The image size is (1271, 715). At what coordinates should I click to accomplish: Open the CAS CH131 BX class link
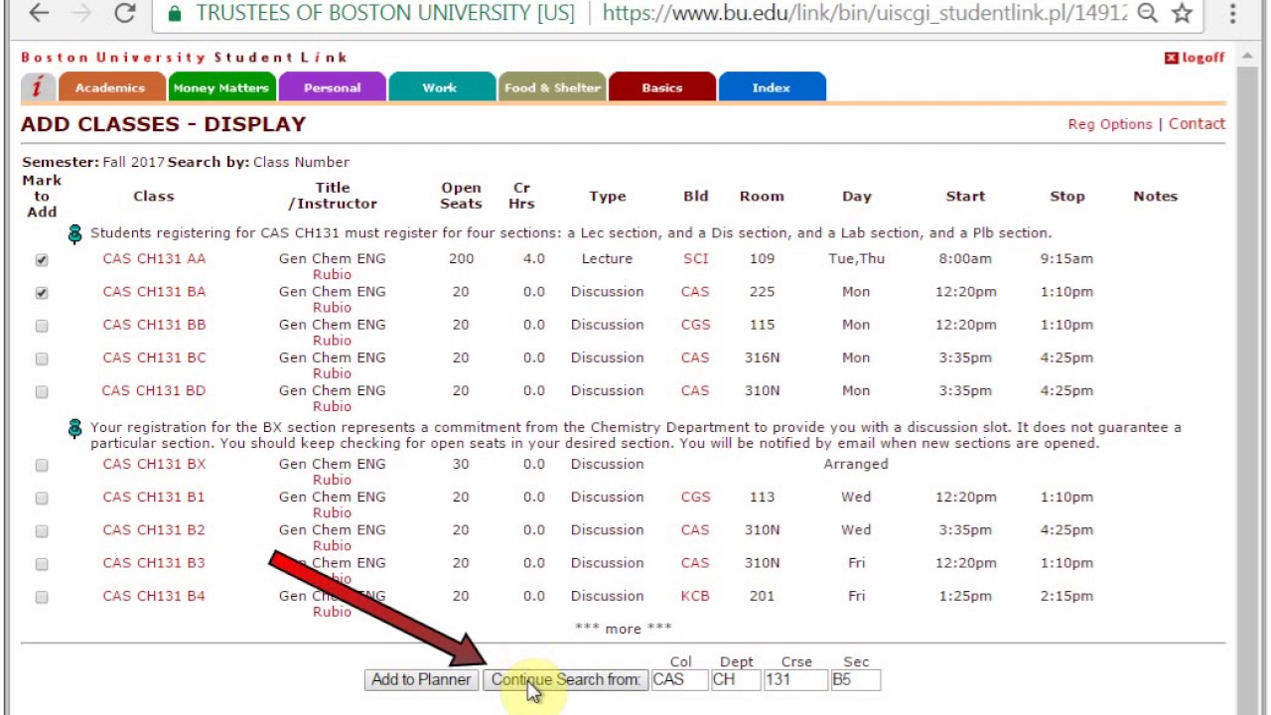tap(154, 464)
